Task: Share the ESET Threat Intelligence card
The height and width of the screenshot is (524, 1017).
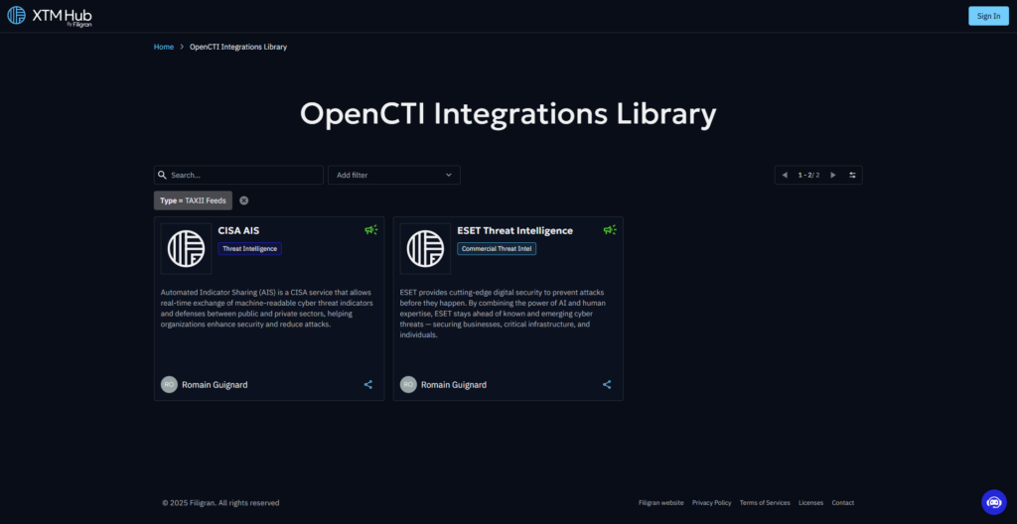Action: click(607, 385)
